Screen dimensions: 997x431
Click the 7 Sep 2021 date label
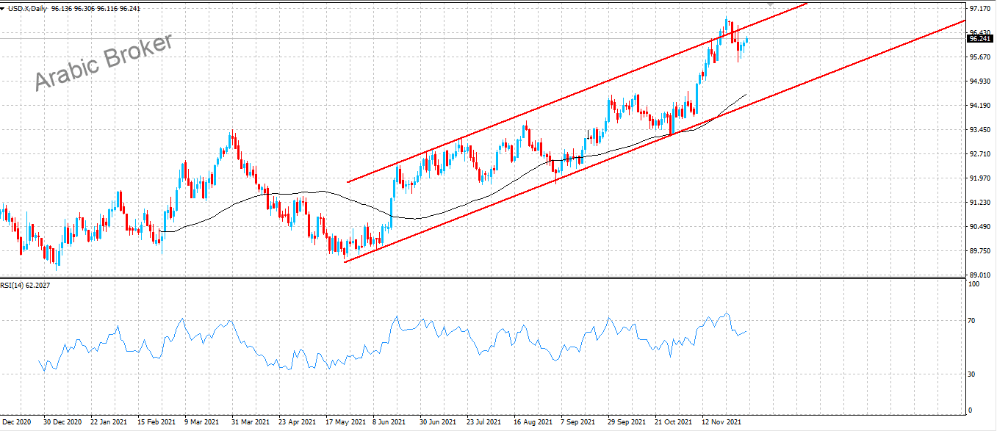(577, 422)
